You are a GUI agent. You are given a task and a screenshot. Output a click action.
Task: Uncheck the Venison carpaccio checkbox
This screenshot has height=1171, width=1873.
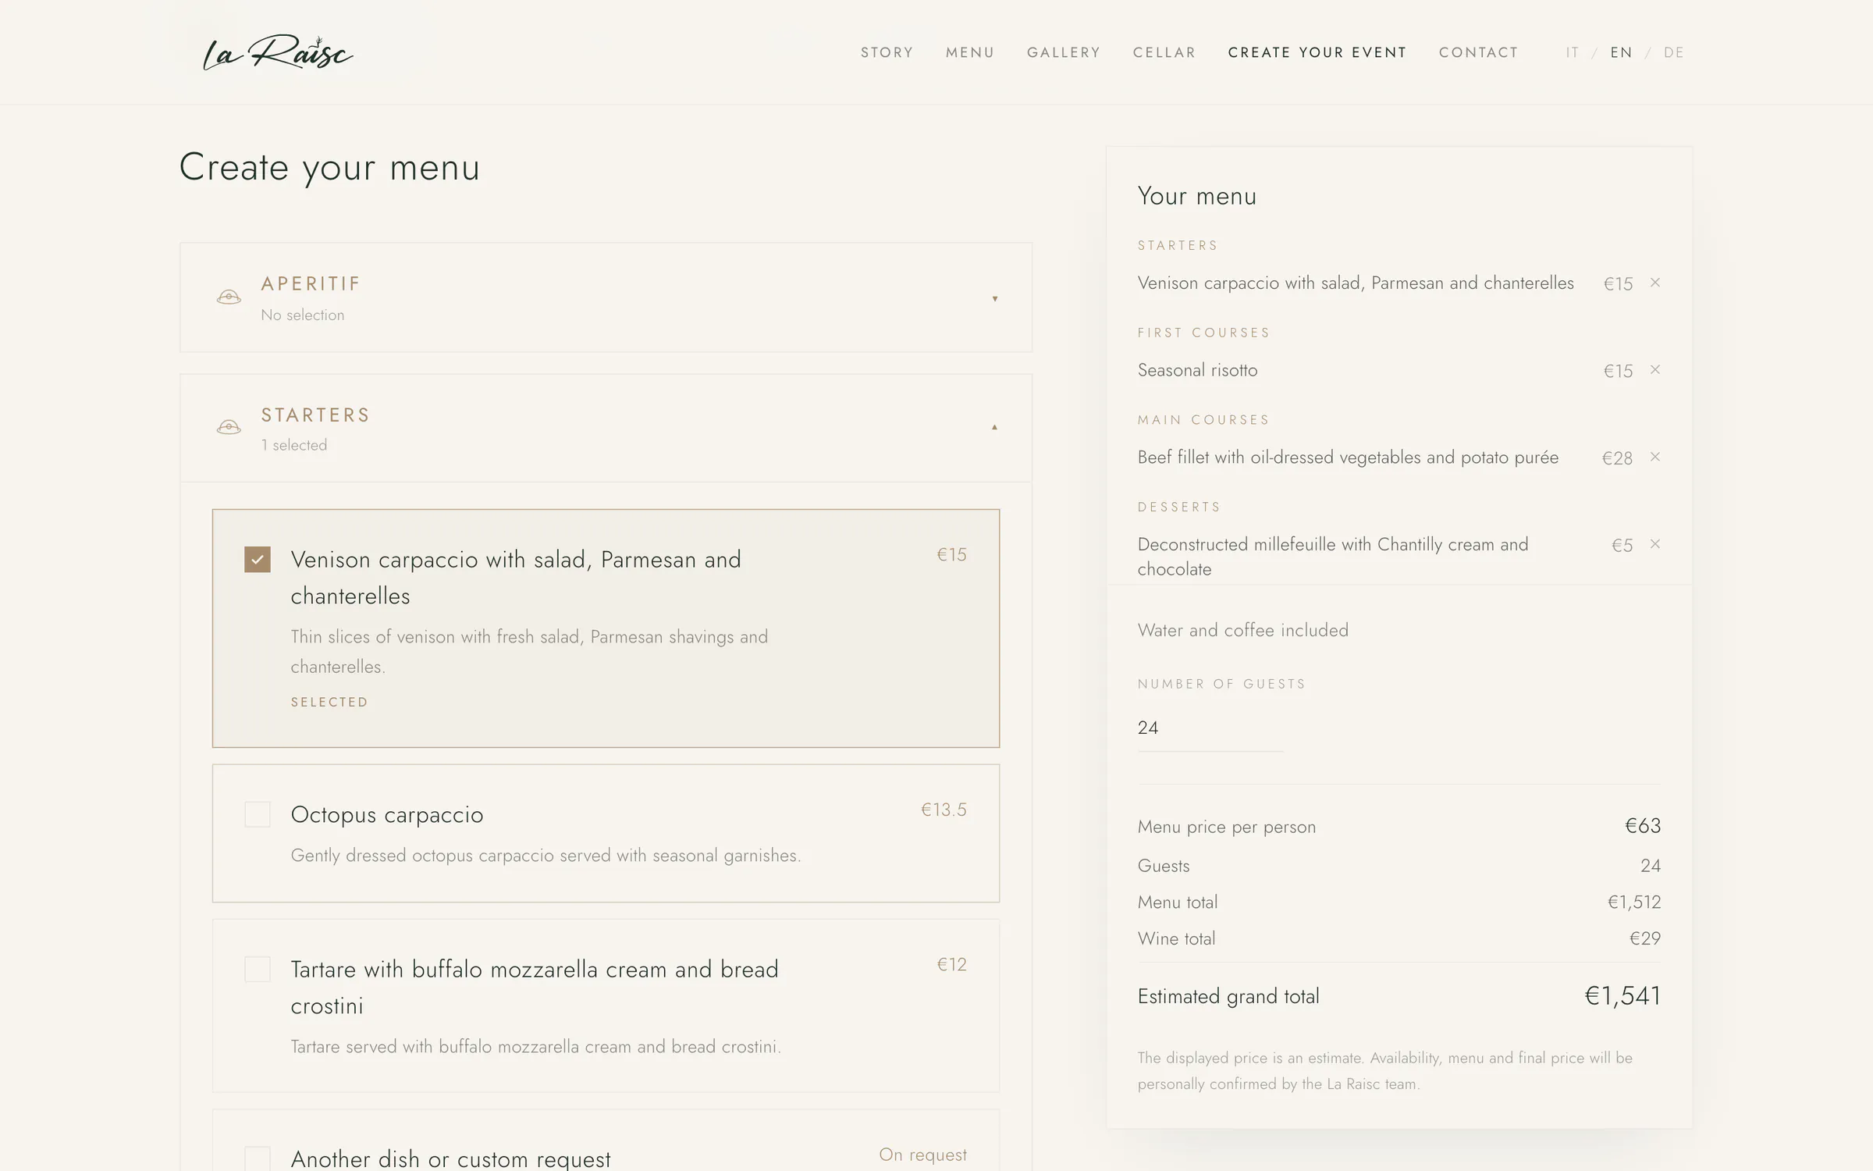point(258,559)
